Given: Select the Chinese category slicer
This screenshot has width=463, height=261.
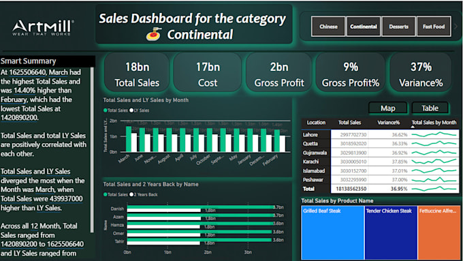Looking at the screenshot, I should pos(328,27).
